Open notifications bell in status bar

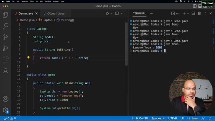(210, 118)
